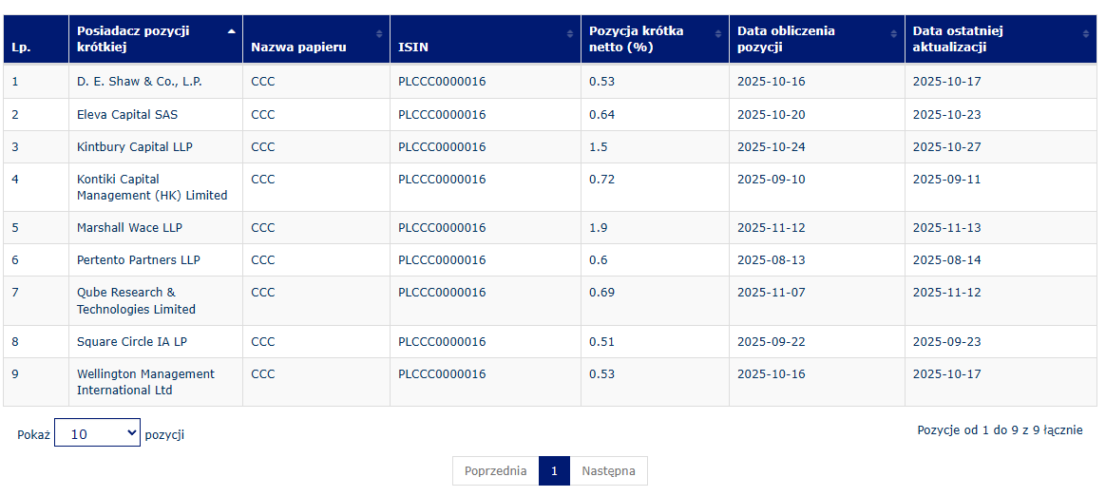Click the 0.72 net short position value
Image resolution: width=1106 pixels, height=496 pixels.
(x=602, y=180)
